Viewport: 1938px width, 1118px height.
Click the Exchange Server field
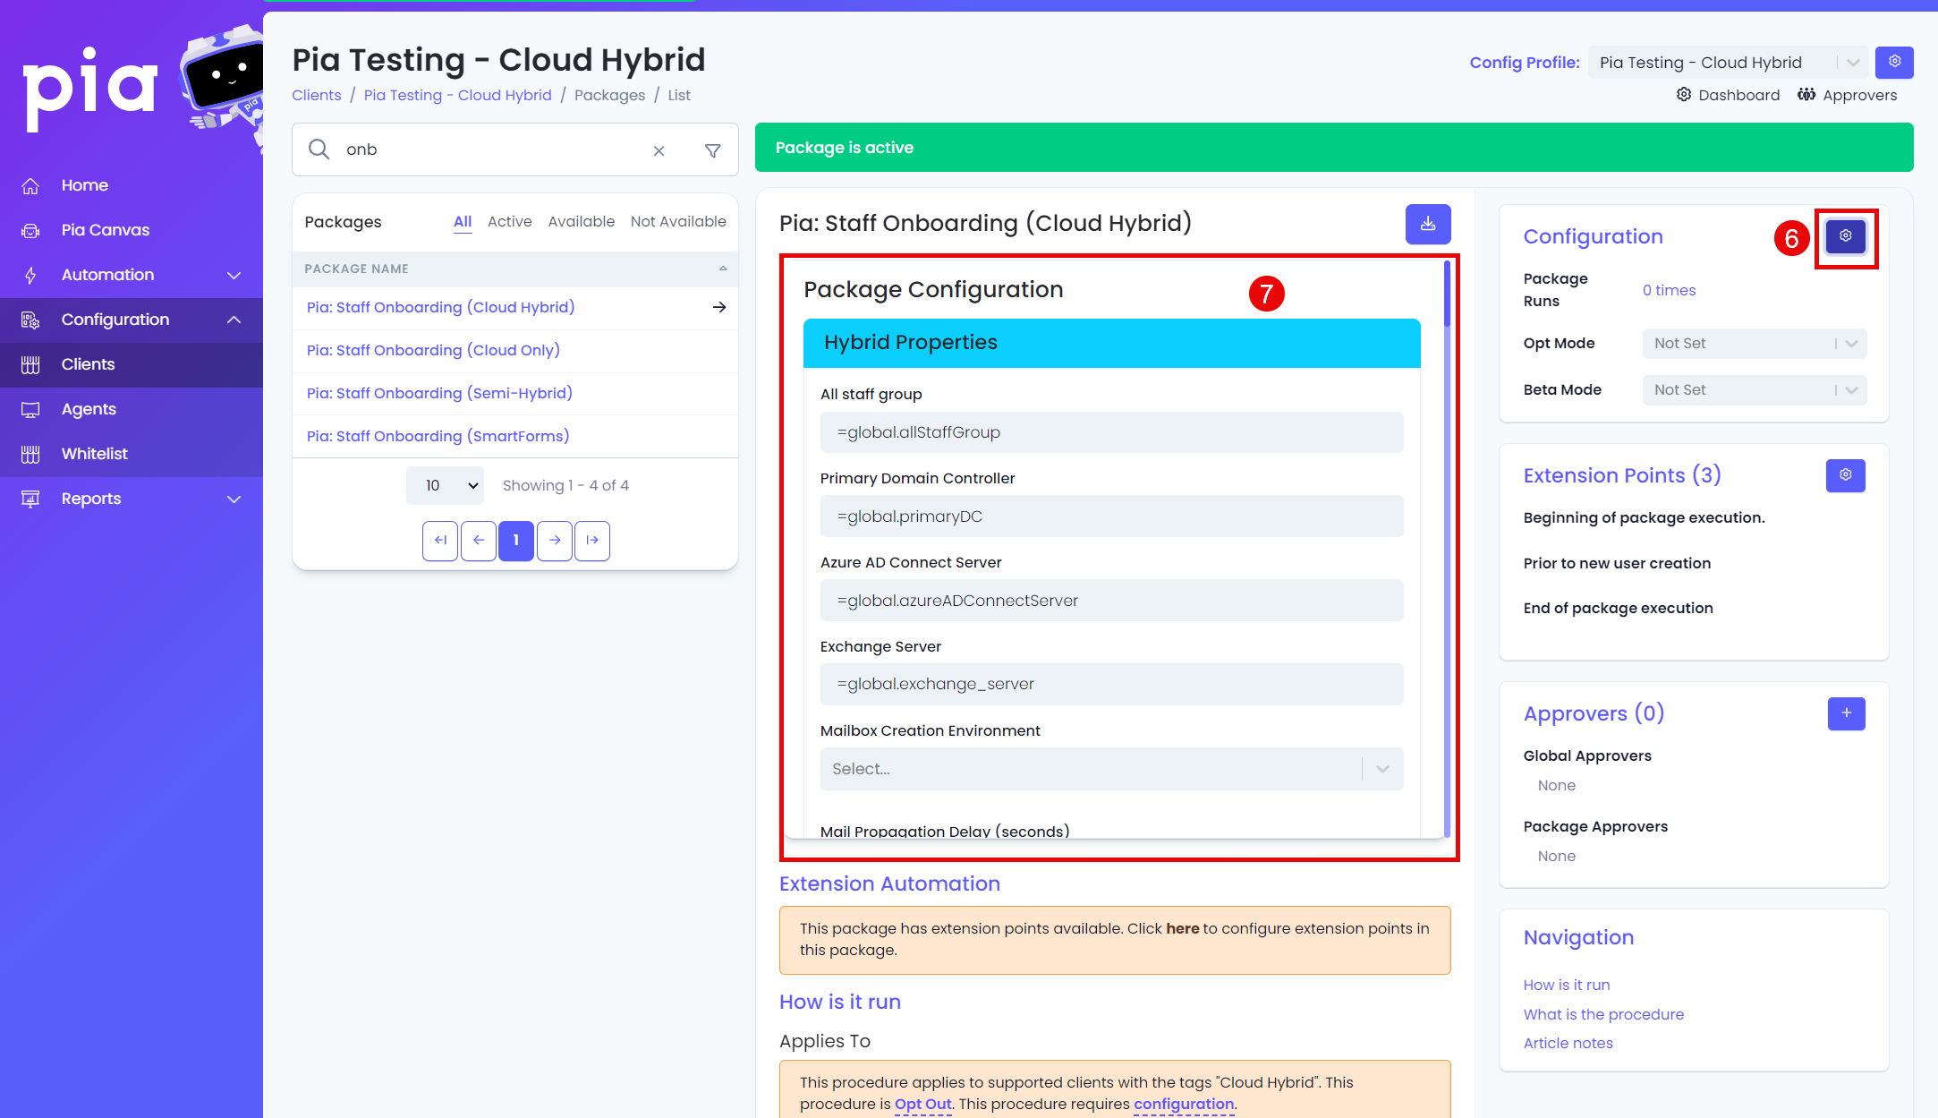[x=1111, y=684]
